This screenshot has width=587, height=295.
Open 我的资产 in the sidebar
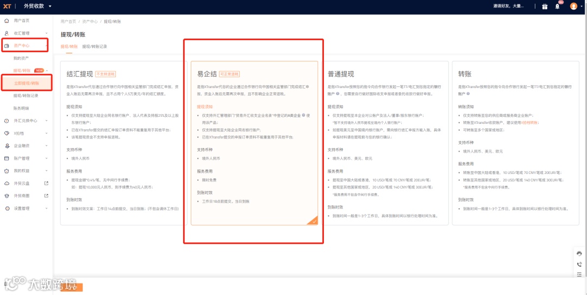pyautogui.click(x=21, y=58)
